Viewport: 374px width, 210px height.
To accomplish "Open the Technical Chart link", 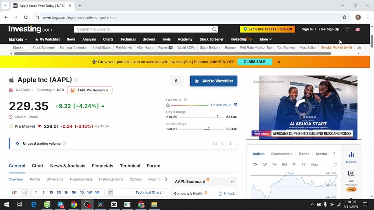I will pos(150,192).
